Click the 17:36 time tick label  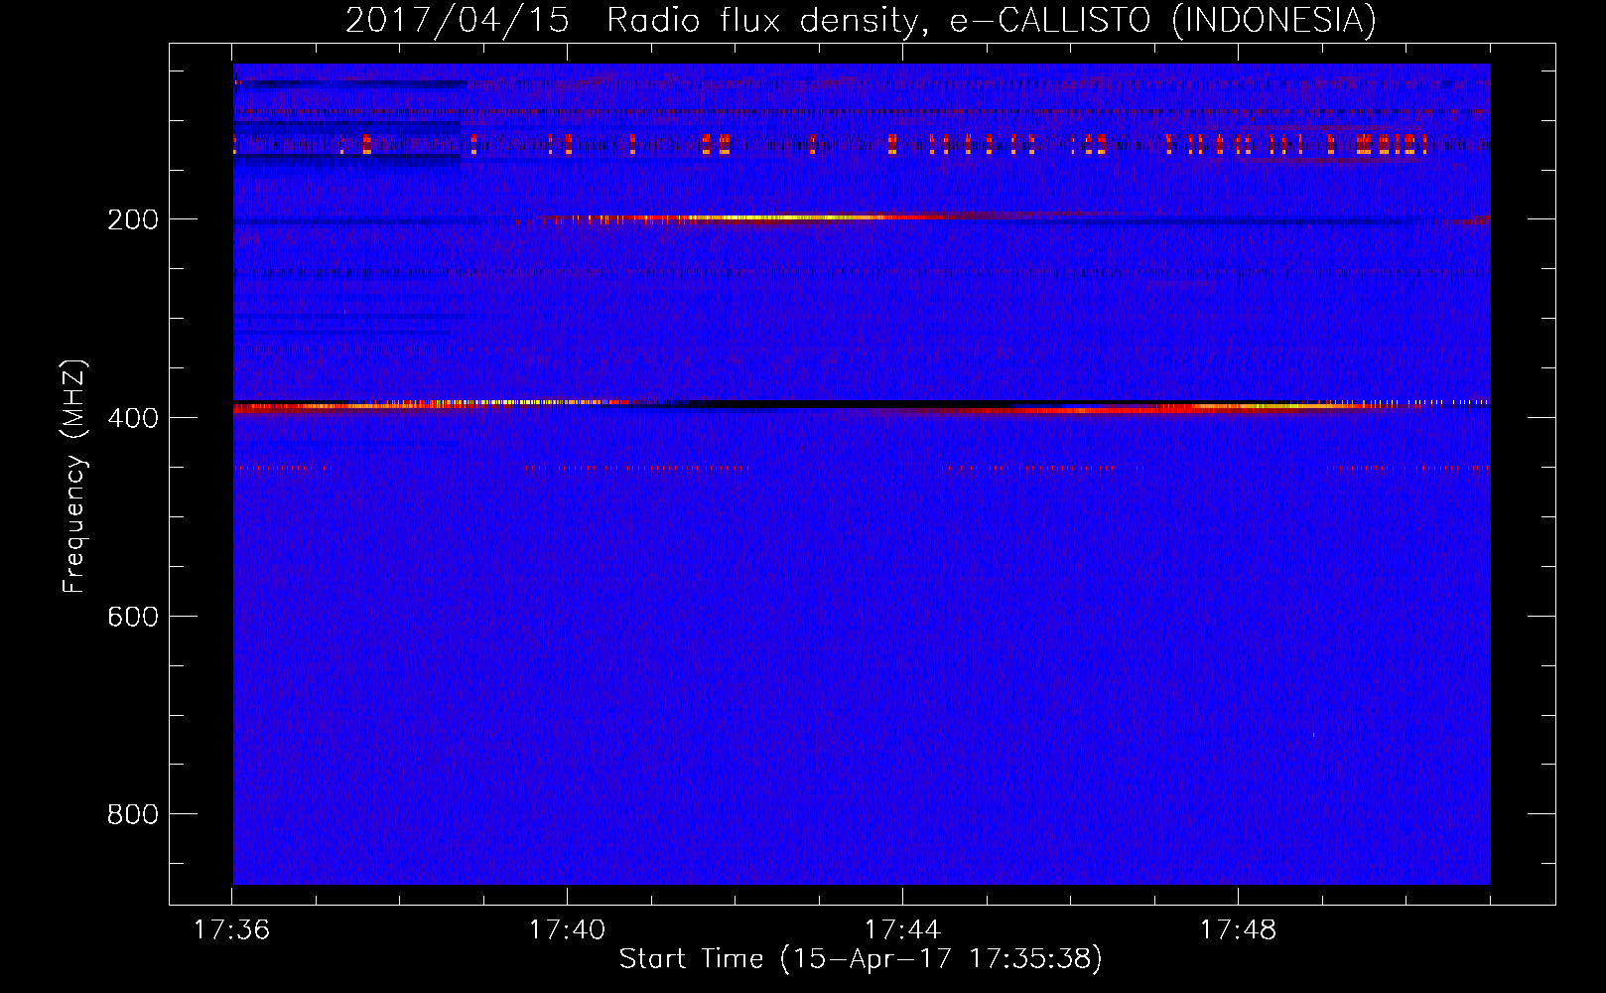coord(232,929)
